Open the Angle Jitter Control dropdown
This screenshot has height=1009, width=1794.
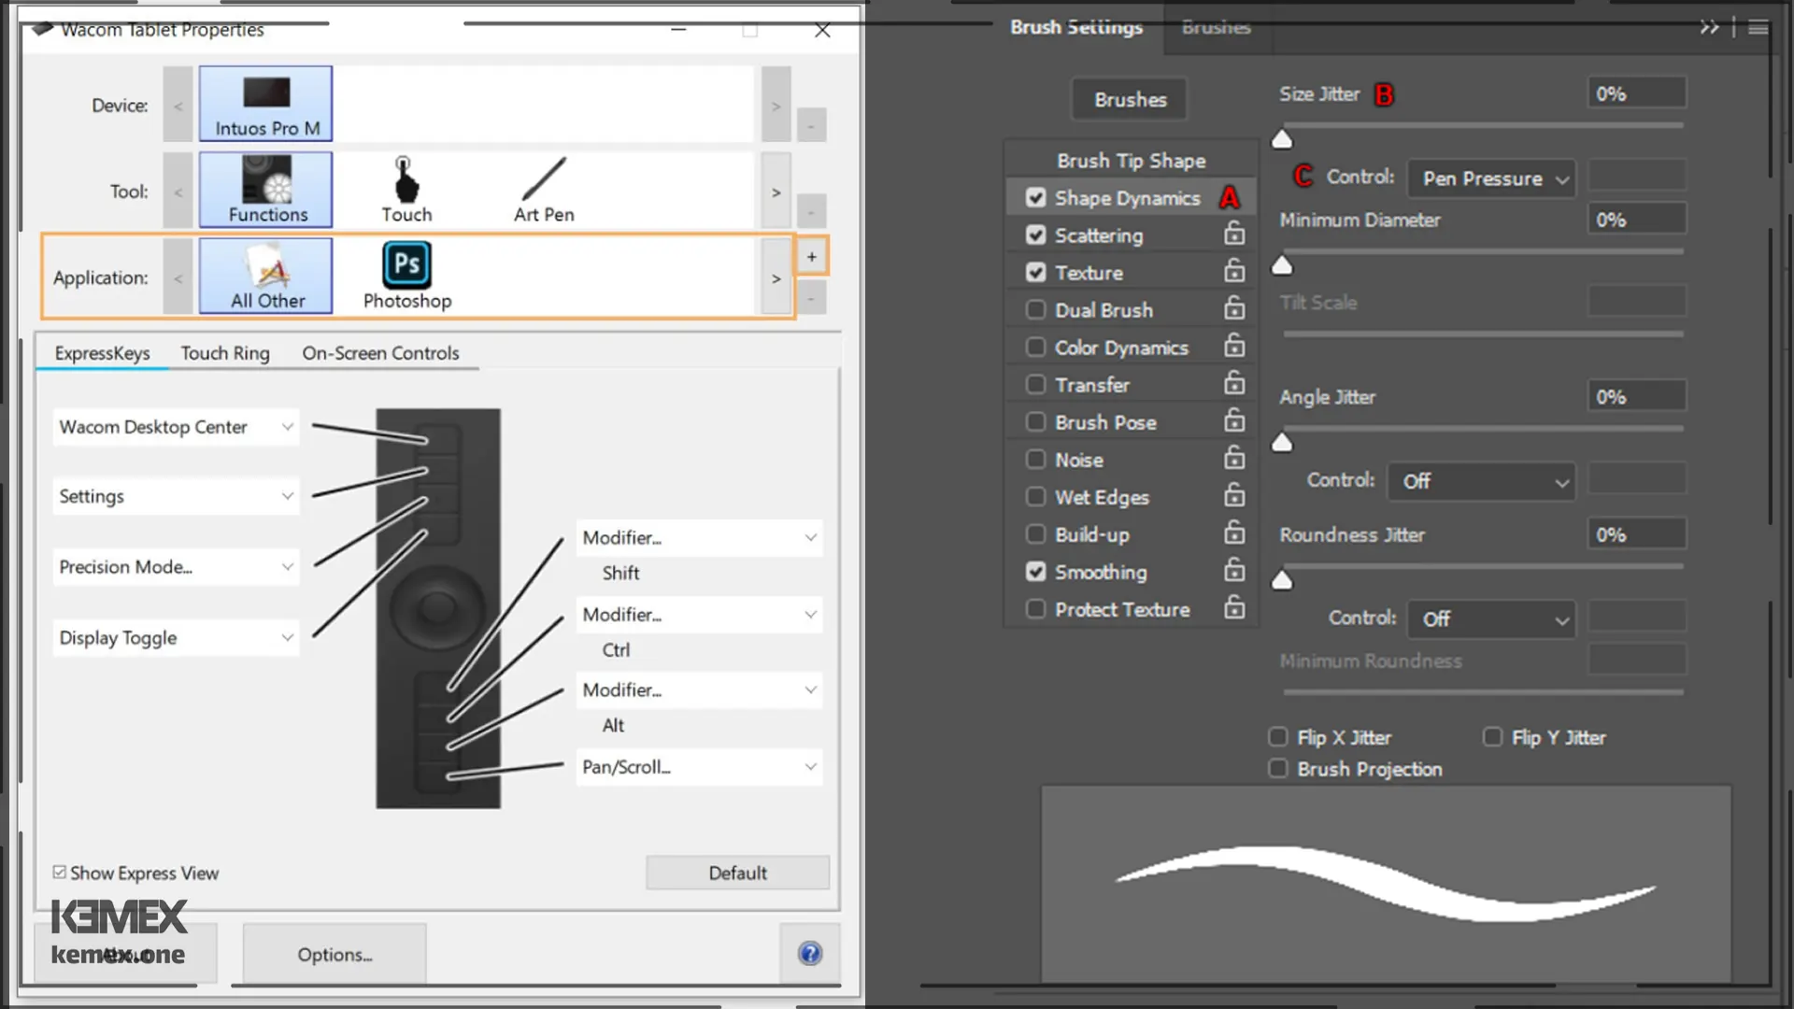[x=1480, y=480]
